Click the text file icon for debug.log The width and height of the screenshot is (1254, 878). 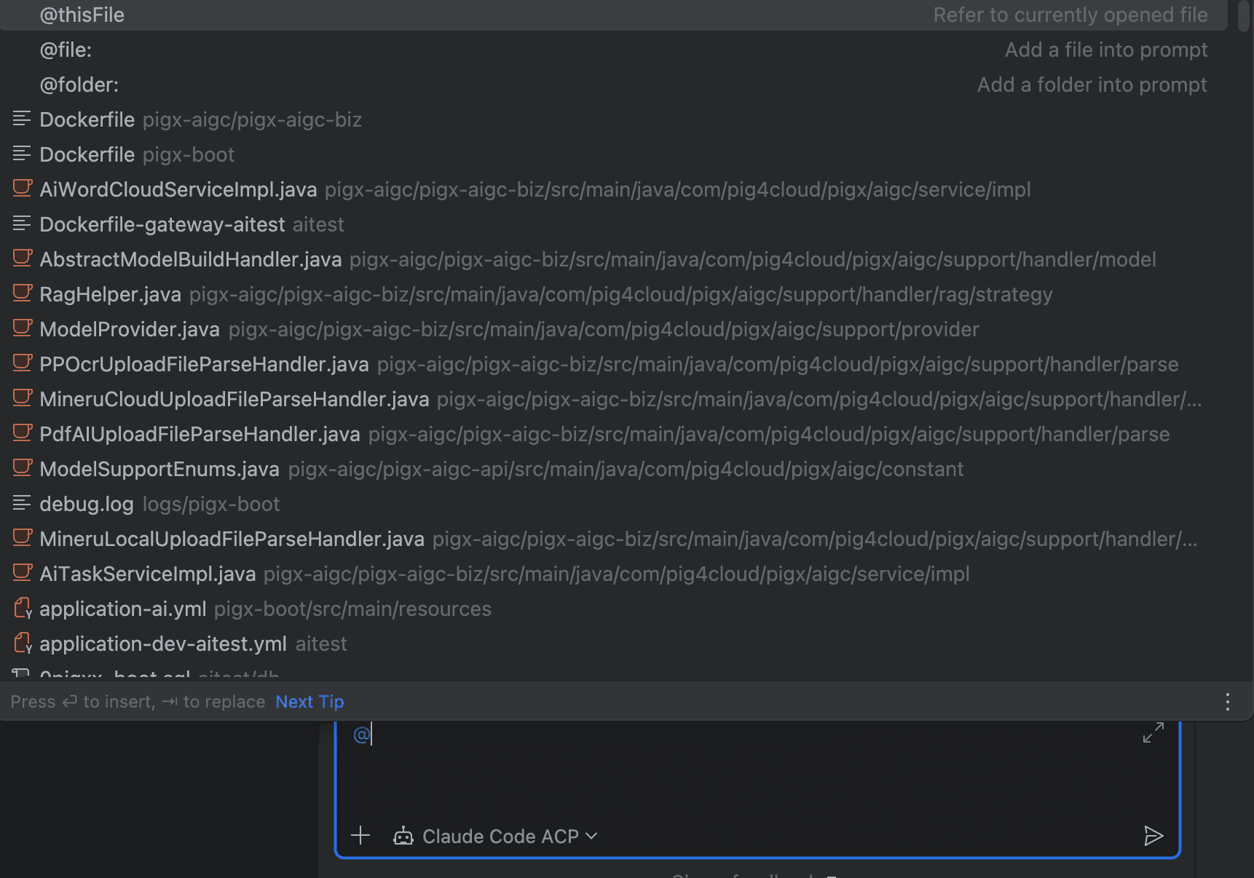click(22, 504)
